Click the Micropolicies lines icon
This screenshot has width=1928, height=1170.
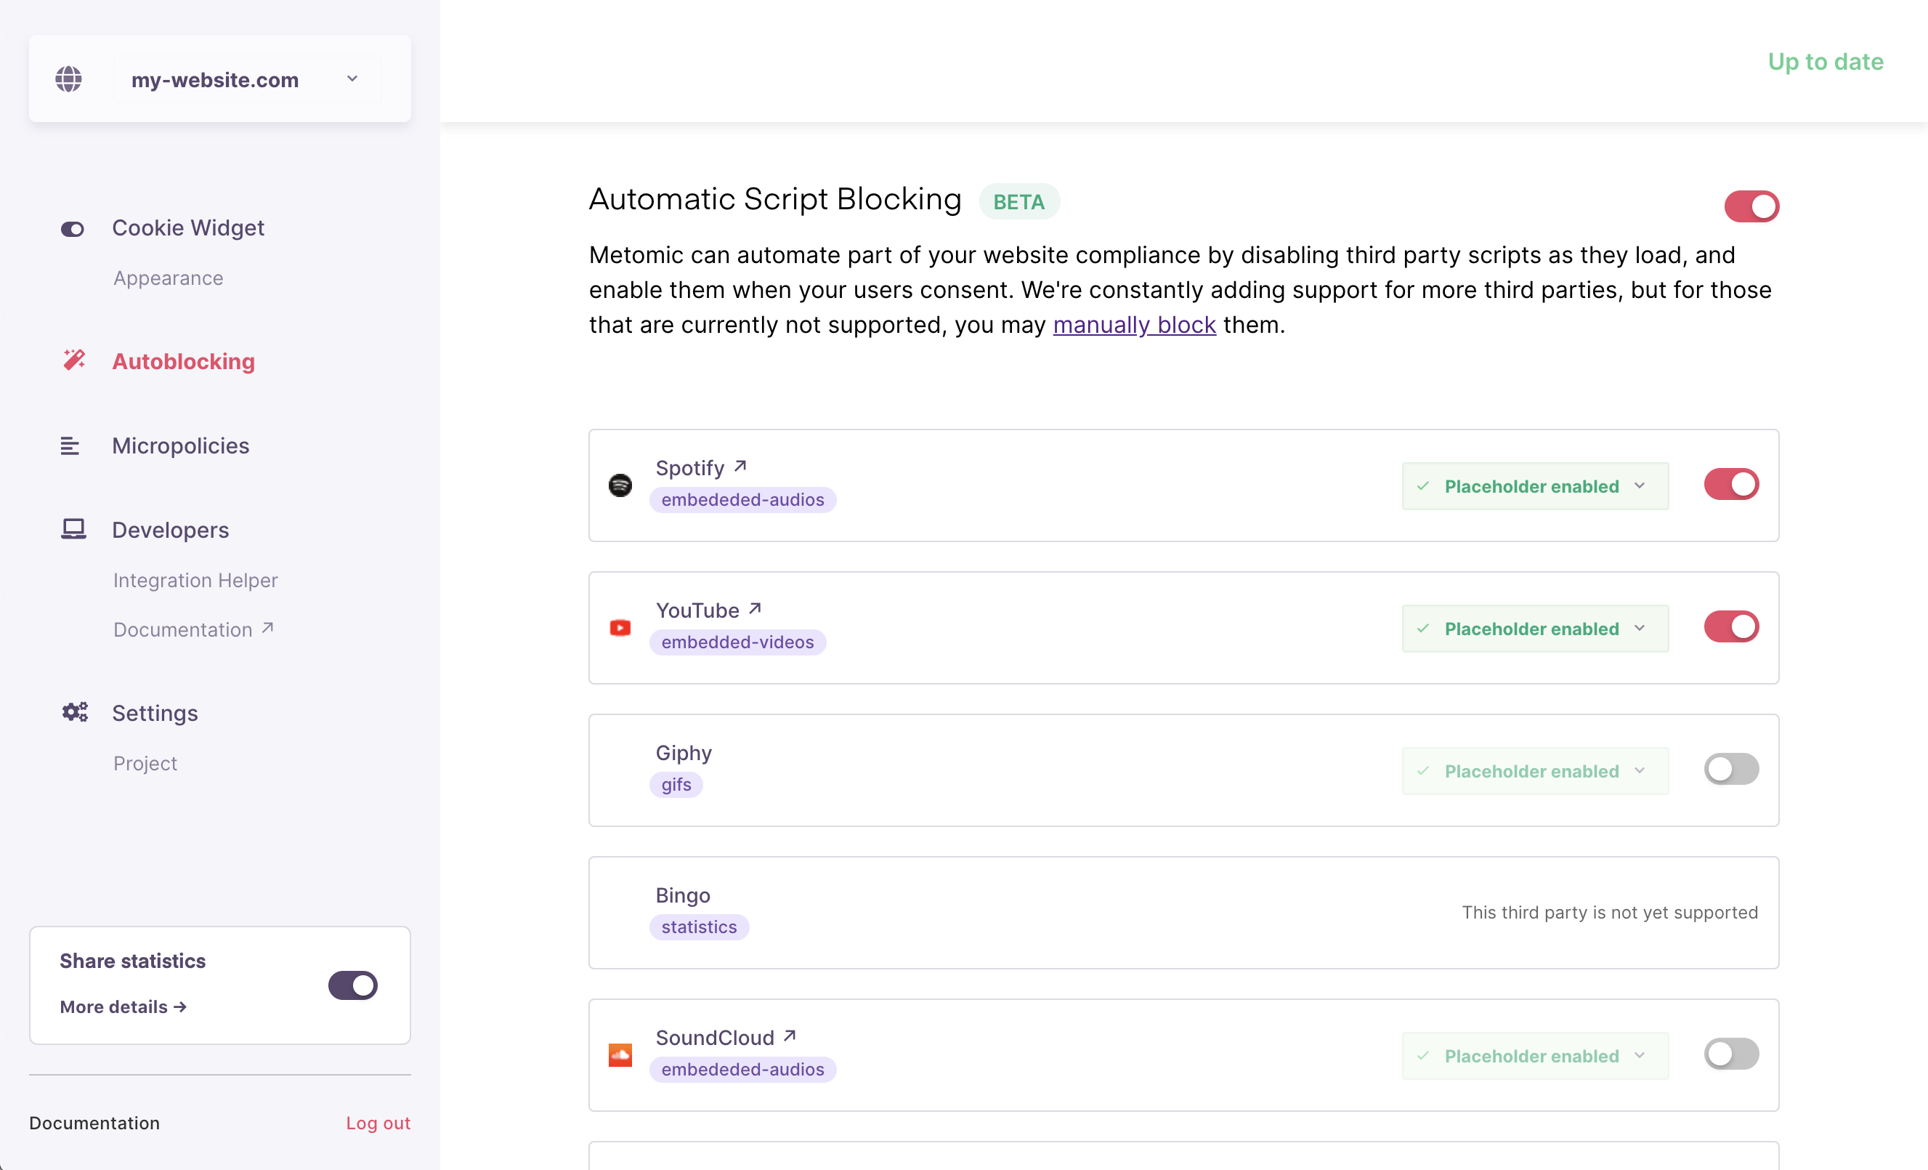(x=70, y=445)
